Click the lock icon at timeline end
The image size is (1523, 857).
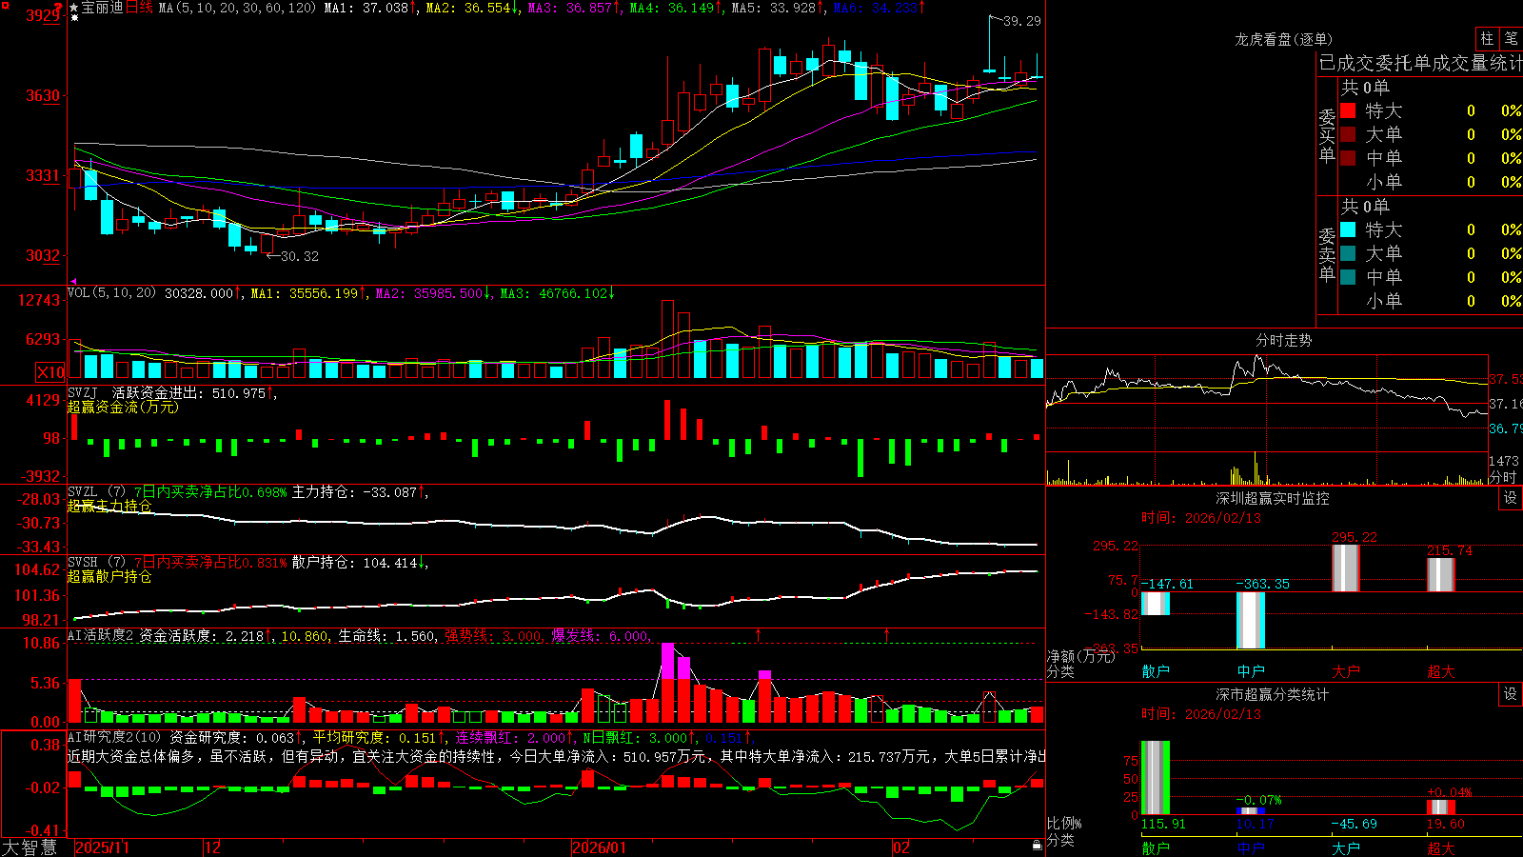1037,846
